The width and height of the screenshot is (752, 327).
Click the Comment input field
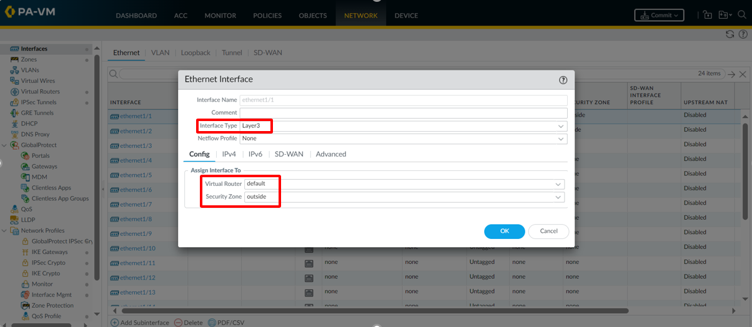pos(403,113)
